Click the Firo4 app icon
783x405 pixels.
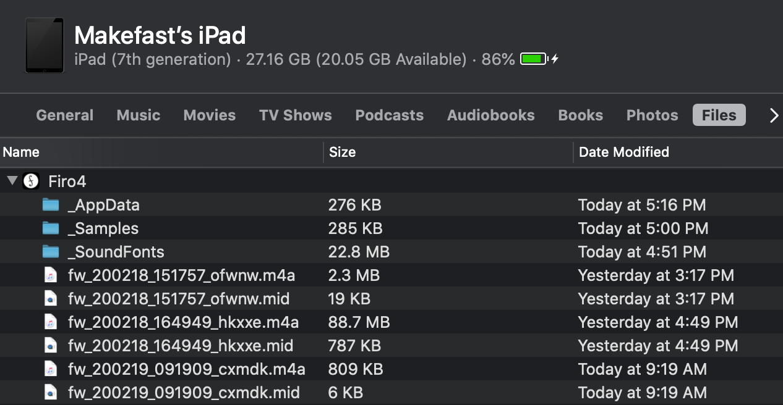(x=31, y=182)
